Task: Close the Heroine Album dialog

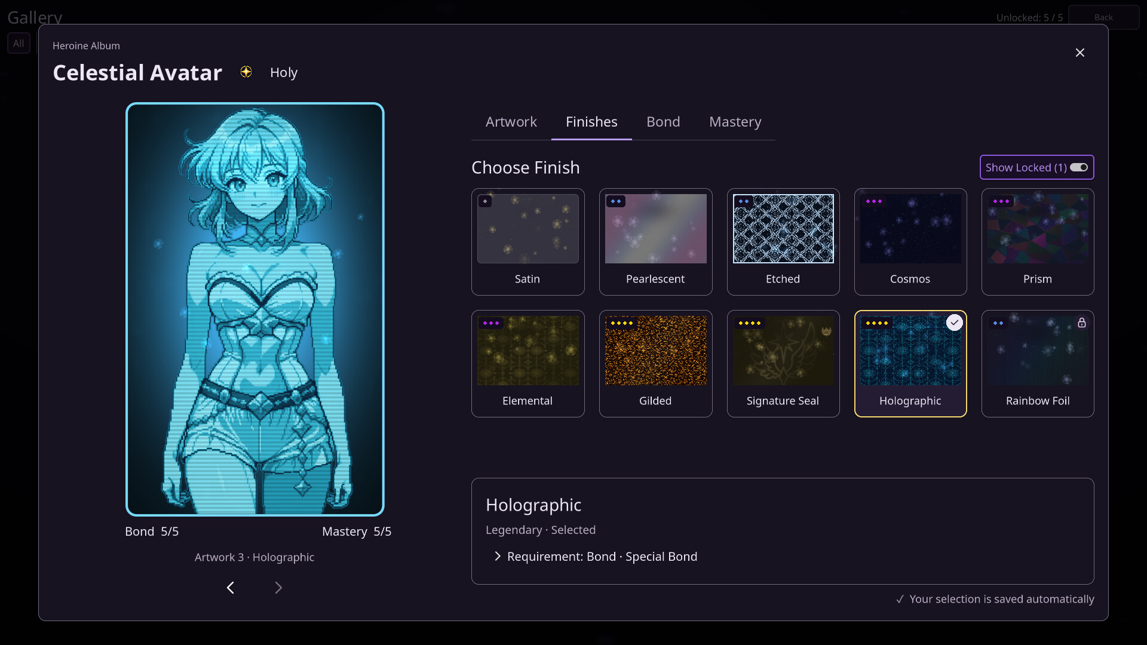Action: [x=1079, y=53]
